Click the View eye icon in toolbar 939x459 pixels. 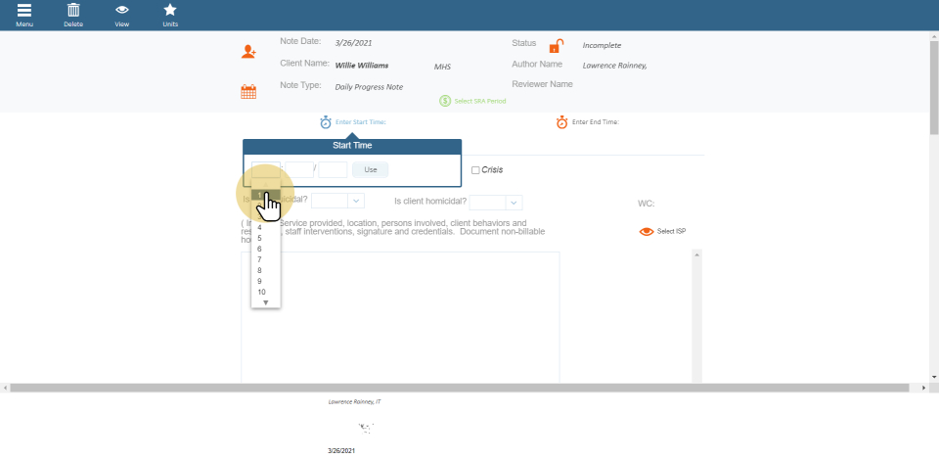pyautogui.click(x=121, y=11)
